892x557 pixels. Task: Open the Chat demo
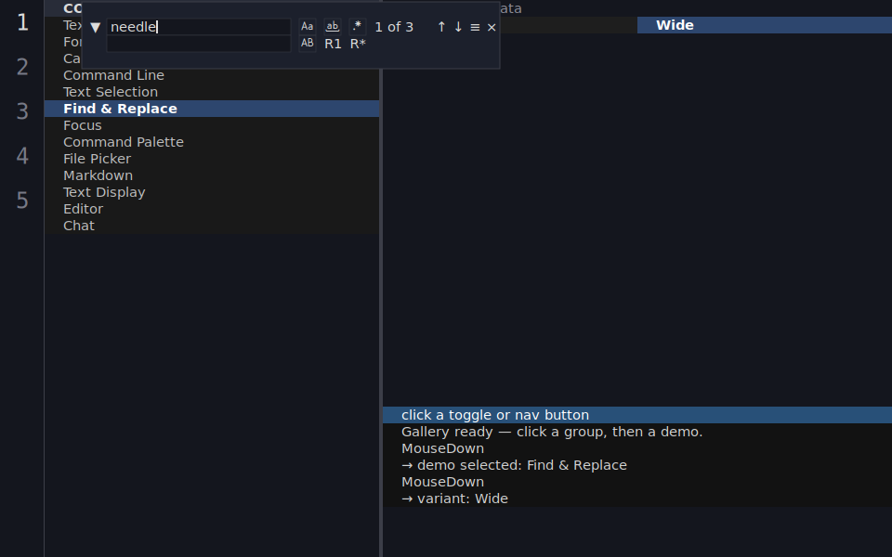coord(212,226)
